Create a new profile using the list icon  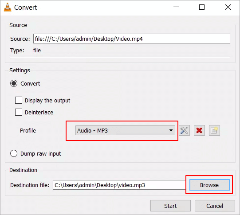(x=214, y=130)
